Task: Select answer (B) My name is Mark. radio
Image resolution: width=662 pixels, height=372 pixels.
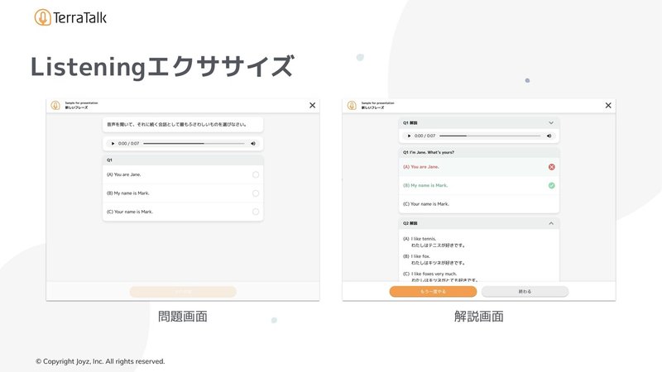Action: click(x=256, y=193)
